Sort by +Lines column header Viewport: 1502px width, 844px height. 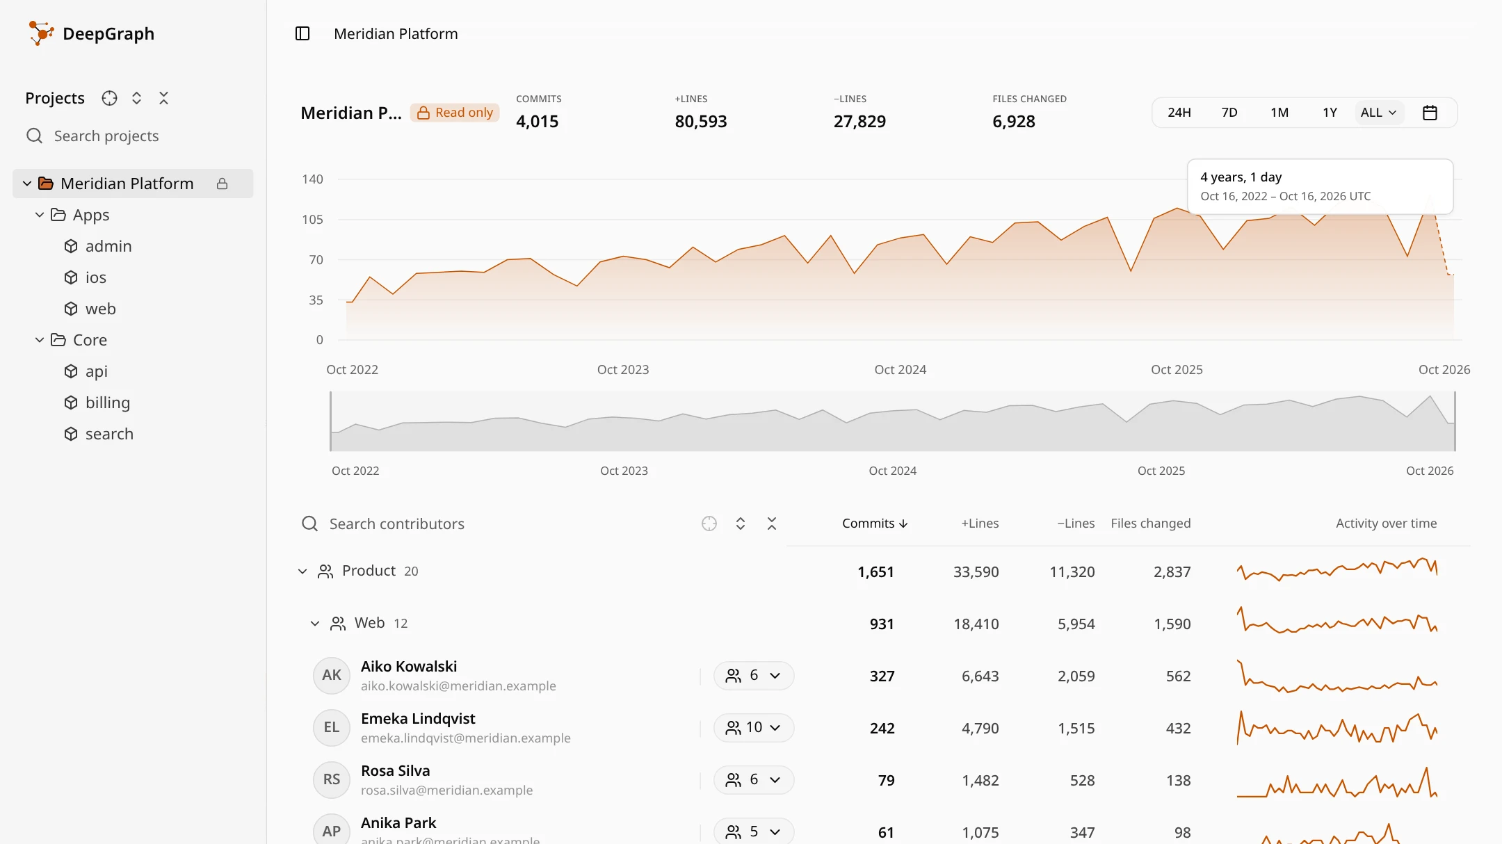(x=980, y=524)
